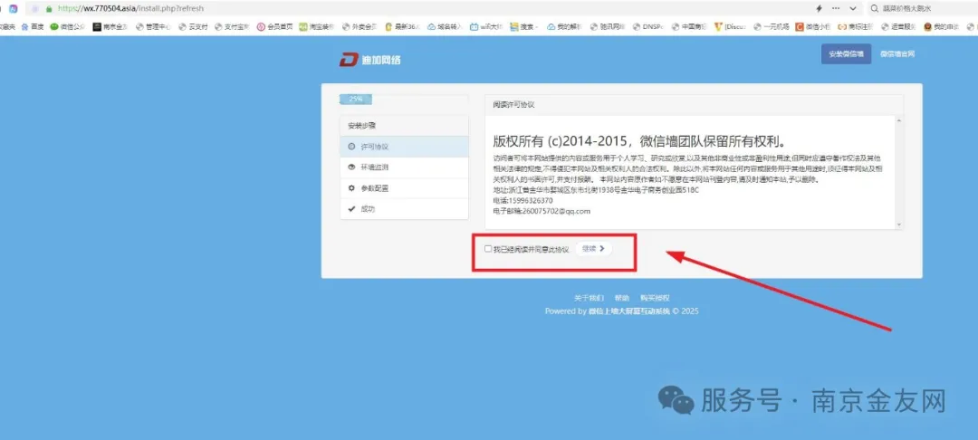This screenshot has width=978, height=440.
Task: Click the 阅读许可协议 panel heading
Action: pyautogui.click(x=514, y=105)
